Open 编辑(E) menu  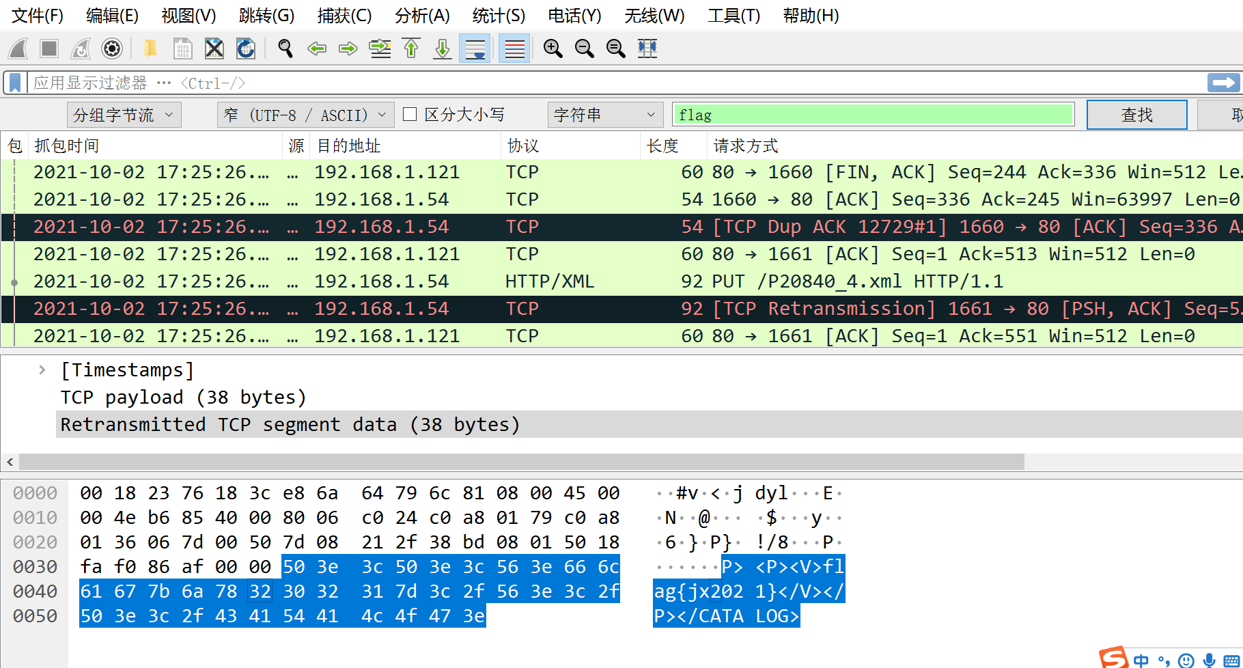click(x=112, y=16)
